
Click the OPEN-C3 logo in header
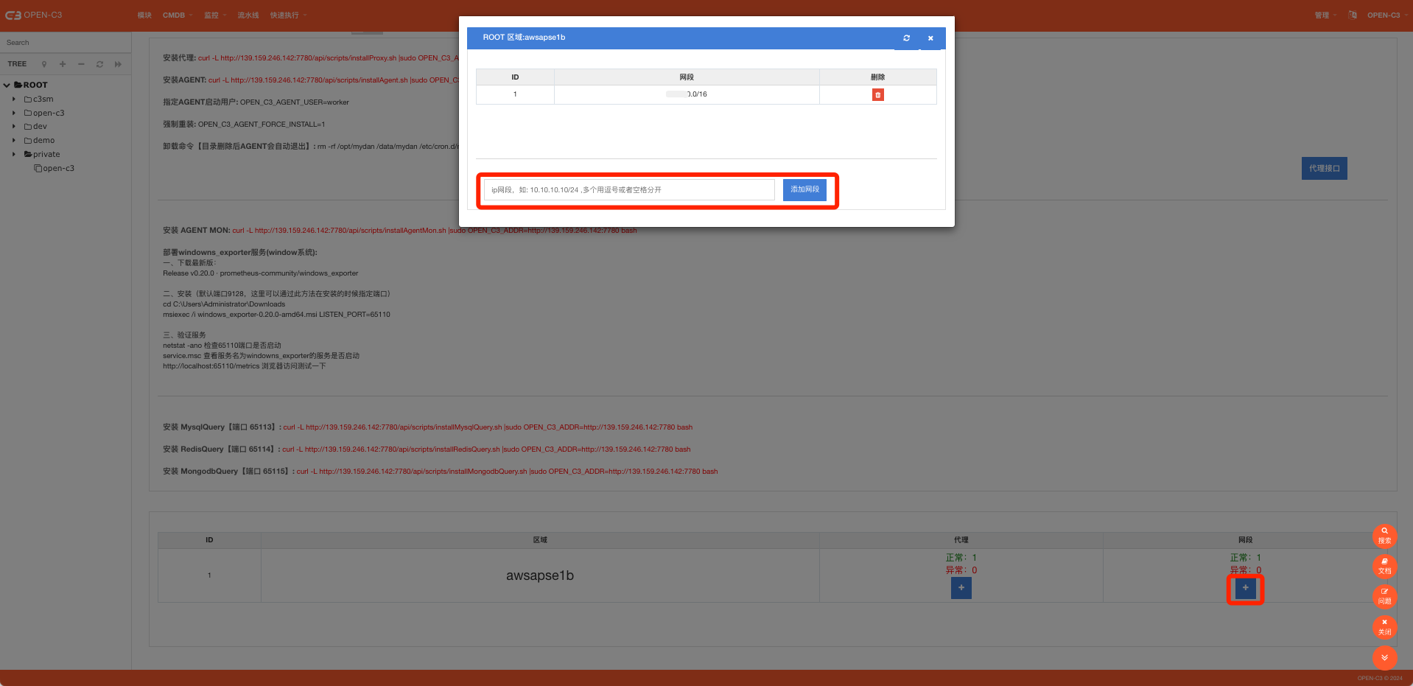coord(34,15)
